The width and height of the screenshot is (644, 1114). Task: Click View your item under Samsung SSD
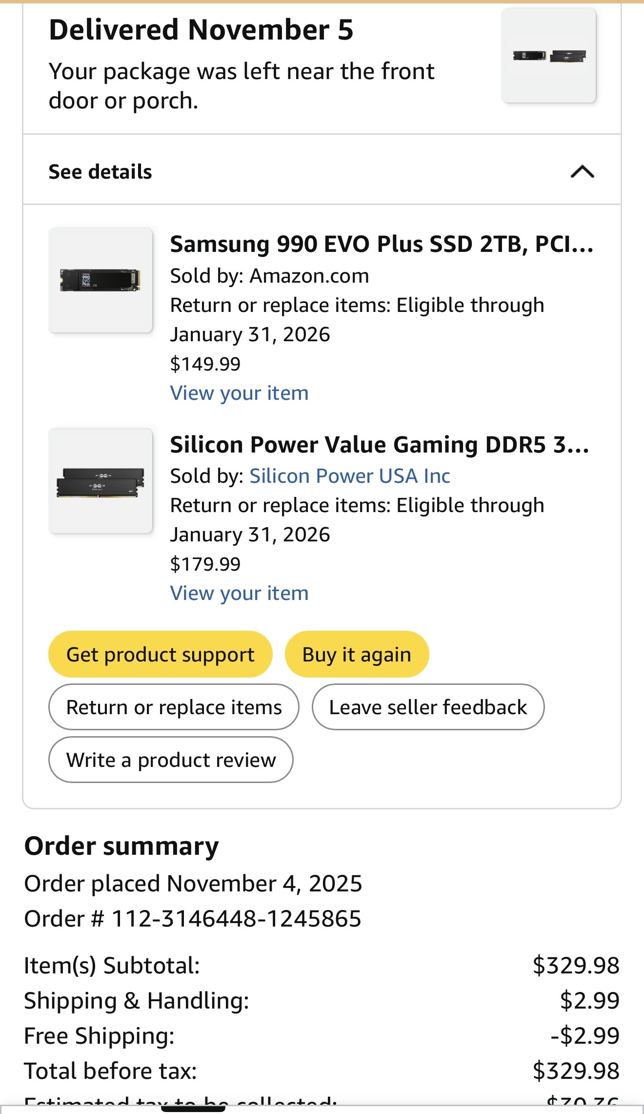pos(239,393)
